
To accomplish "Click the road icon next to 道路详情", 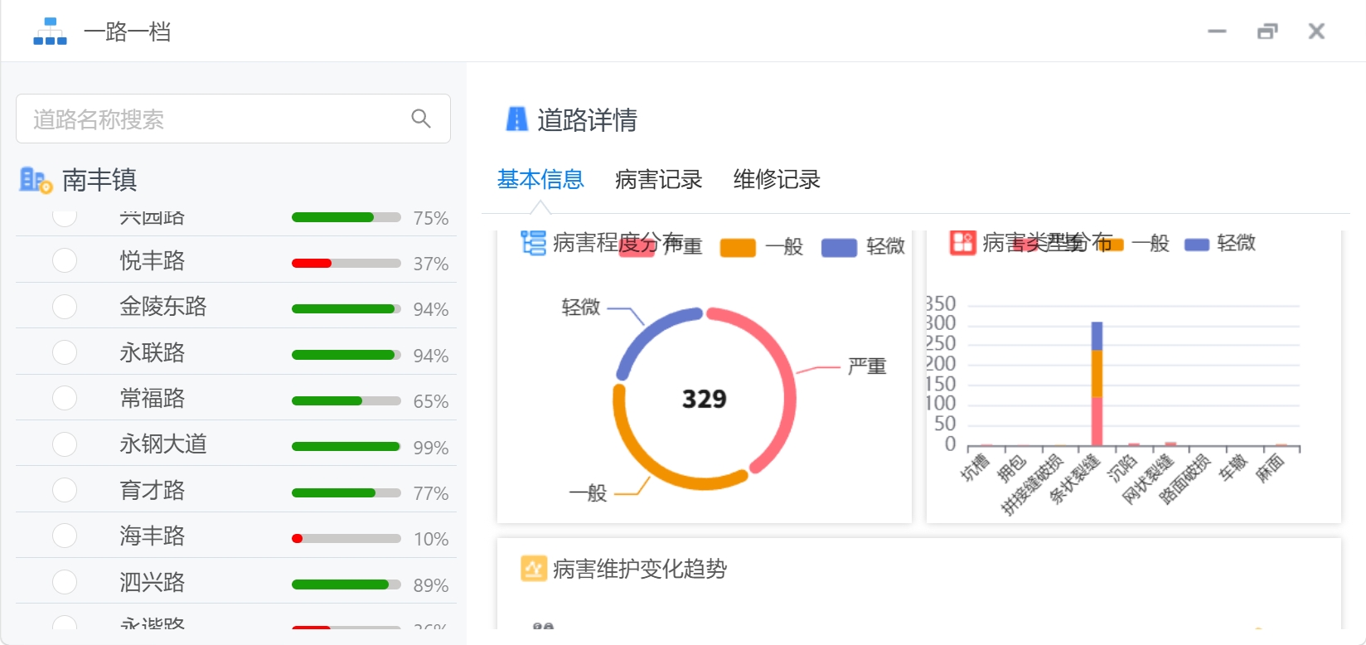I will pyautogui.click(x=516, y=119).
